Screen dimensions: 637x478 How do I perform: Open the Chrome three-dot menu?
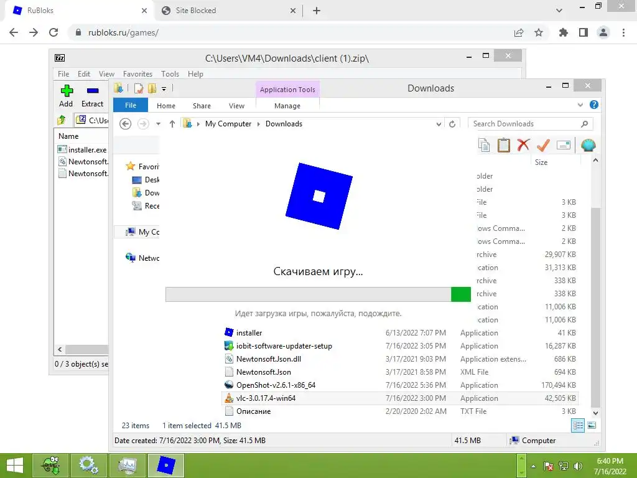pos(623,32)
